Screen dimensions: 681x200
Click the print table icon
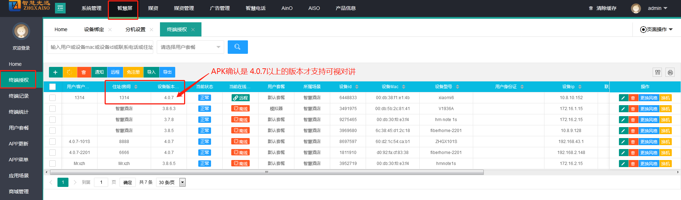tap(670, 73)
